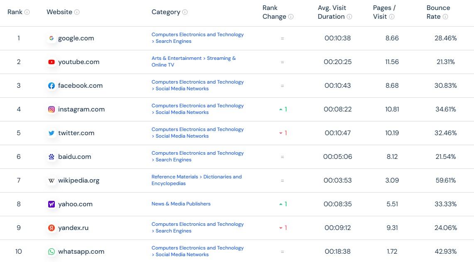This screenshot has height=262, width=474.
Task: Click twitter.com's rank down indicator
Action: point(283,133)
